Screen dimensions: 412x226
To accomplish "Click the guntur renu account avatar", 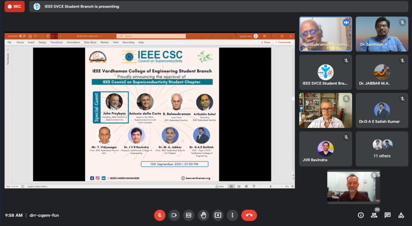I will tap(256, 36).
